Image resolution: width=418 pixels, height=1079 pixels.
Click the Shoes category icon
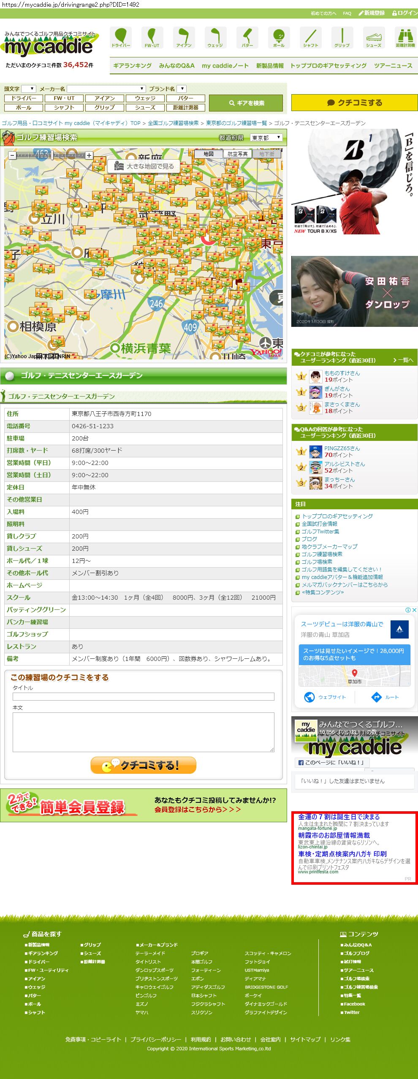coord(373,37)
